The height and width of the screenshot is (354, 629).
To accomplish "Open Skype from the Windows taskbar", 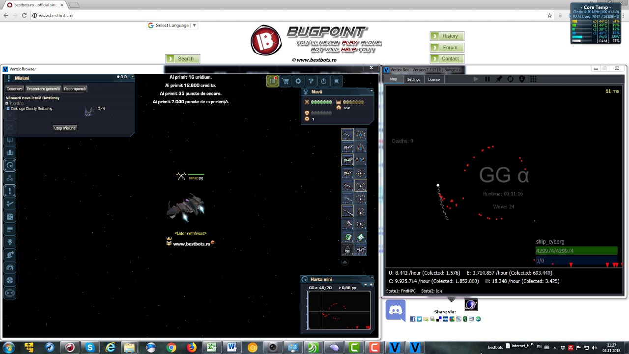I will pos(90,348).
